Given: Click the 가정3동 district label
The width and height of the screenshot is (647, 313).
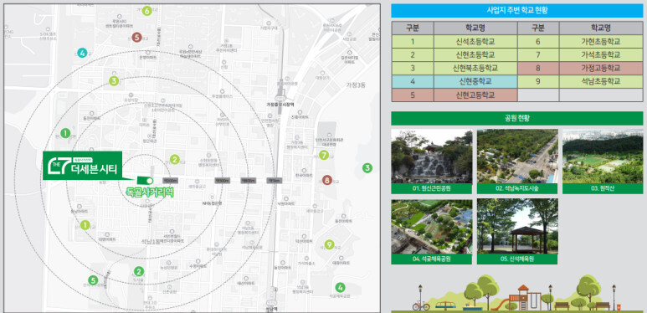Looking at the screenshot, I should tap(356, 85).
